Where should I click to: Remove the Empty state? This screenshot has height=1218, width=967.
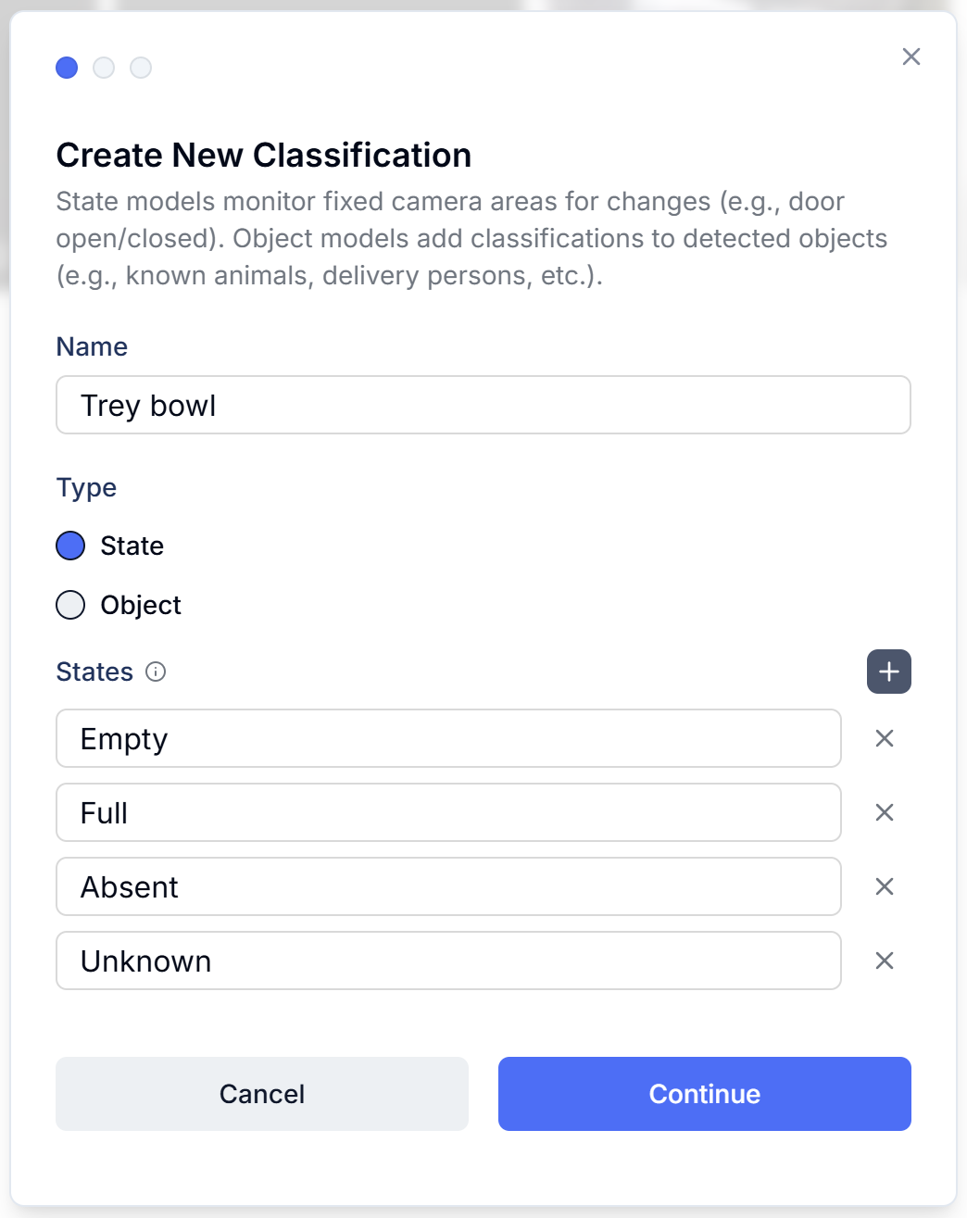click(884, 738)
